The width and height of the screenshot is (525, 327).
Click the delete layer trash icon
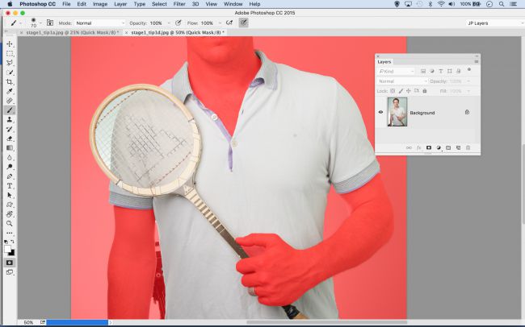(468, 148)
